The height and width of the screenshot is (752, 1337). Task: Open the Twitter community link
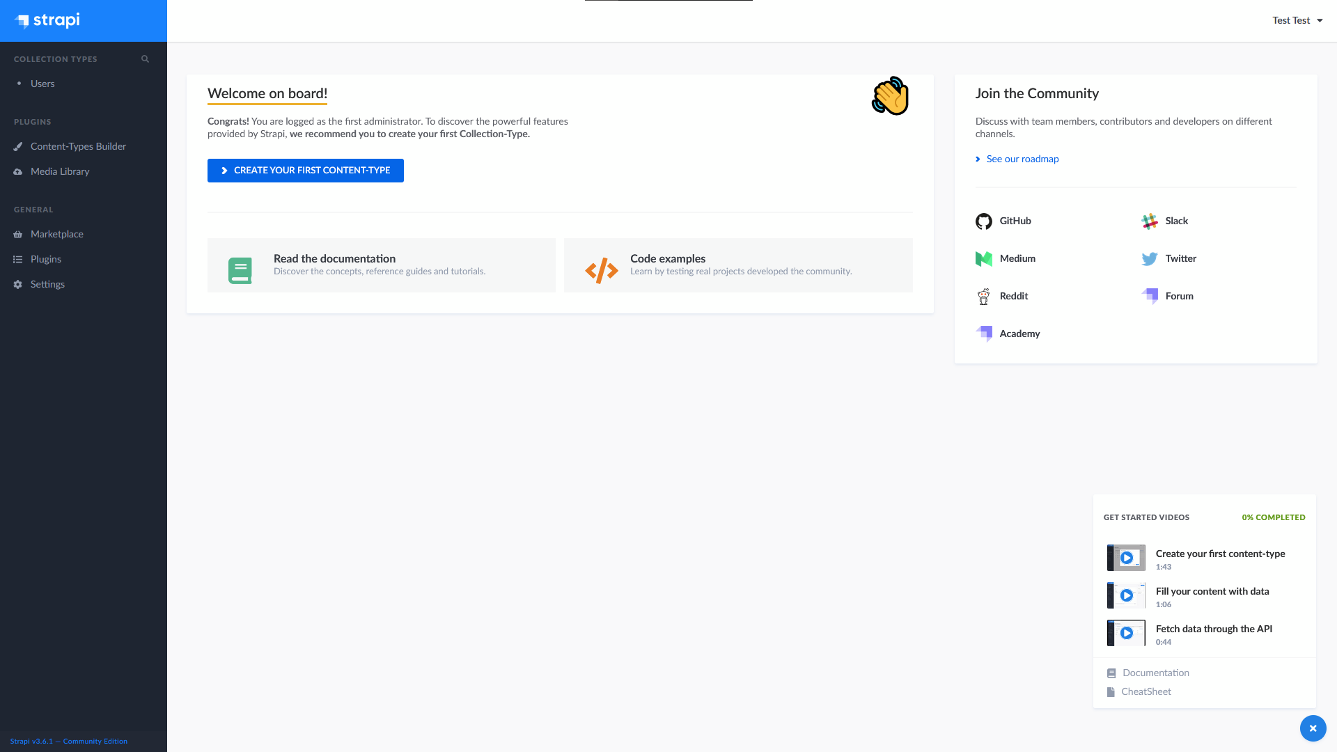pos(1182,258)
